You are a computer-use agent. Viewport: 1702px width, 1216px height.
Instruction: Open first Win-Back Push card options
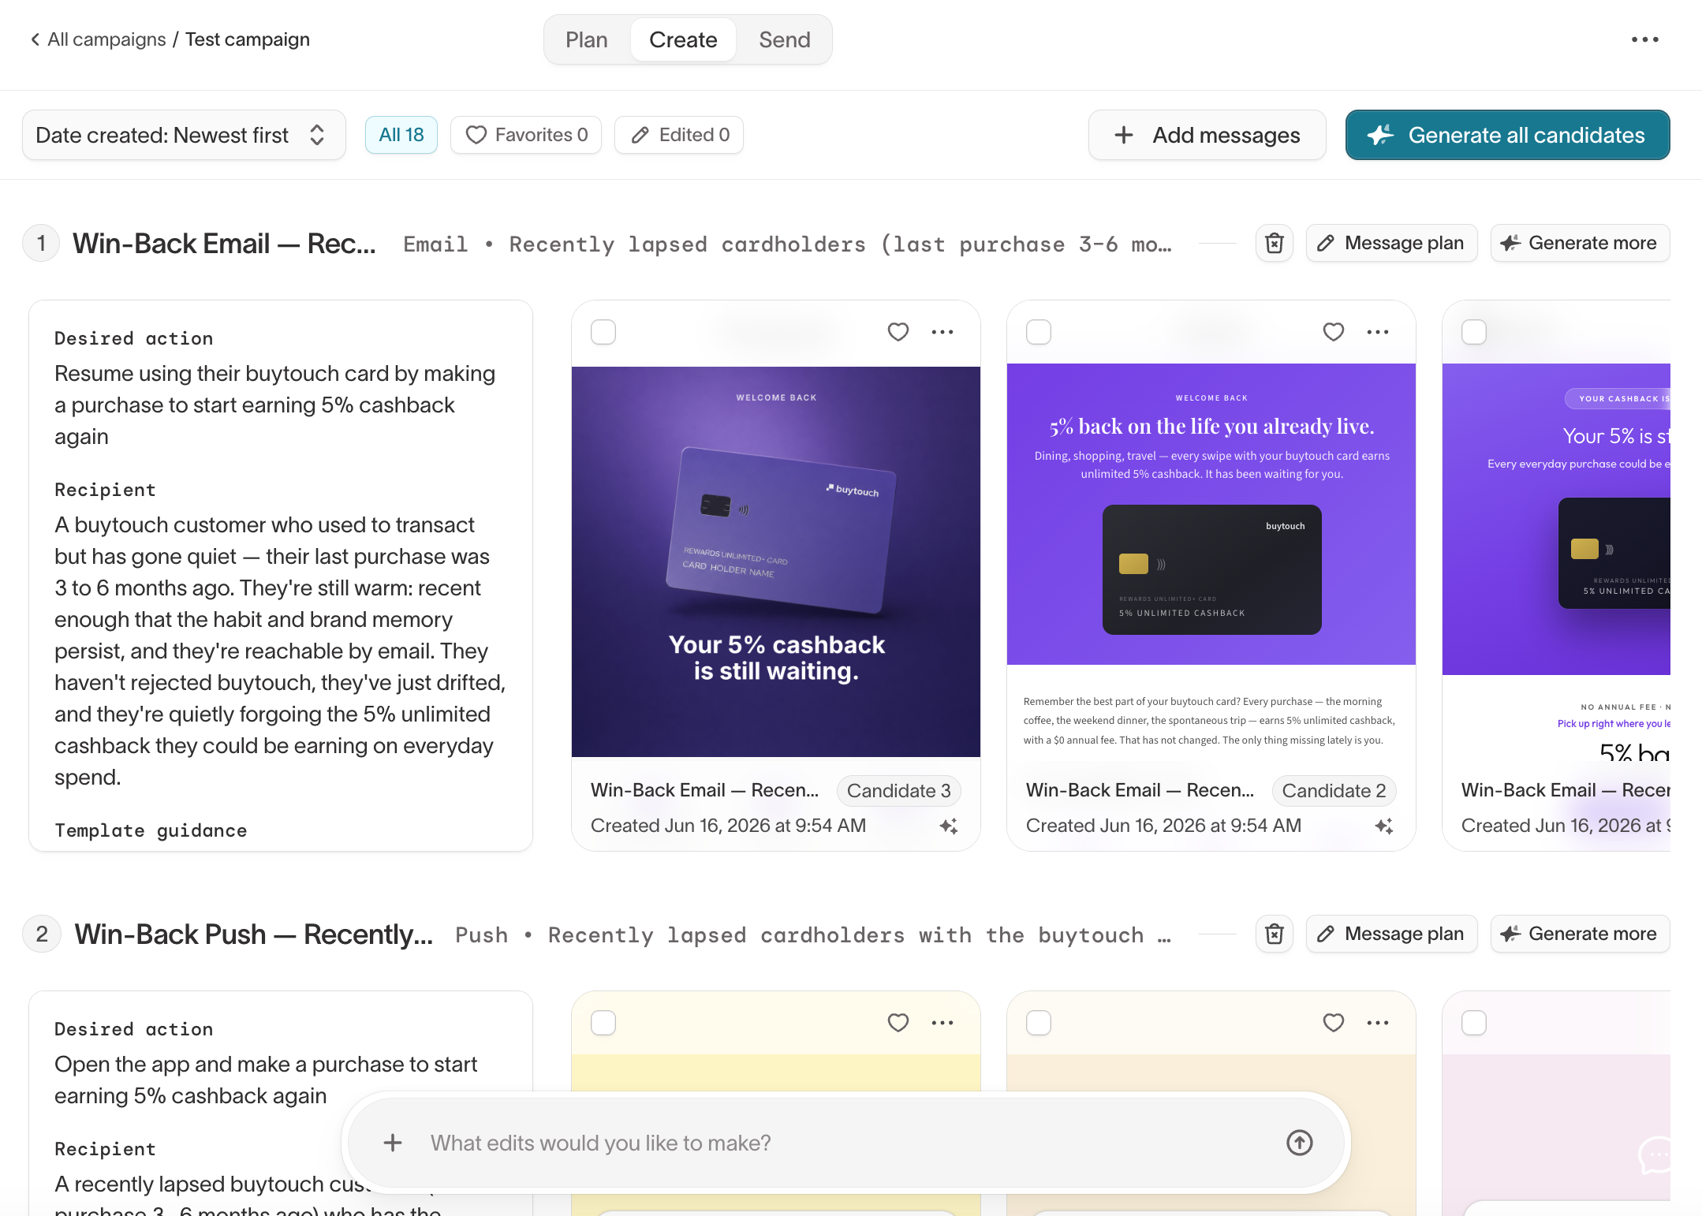pyautogui.click(x=942, y=1023)
